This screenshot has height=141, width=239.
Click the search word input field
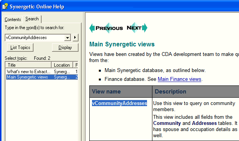35,38
